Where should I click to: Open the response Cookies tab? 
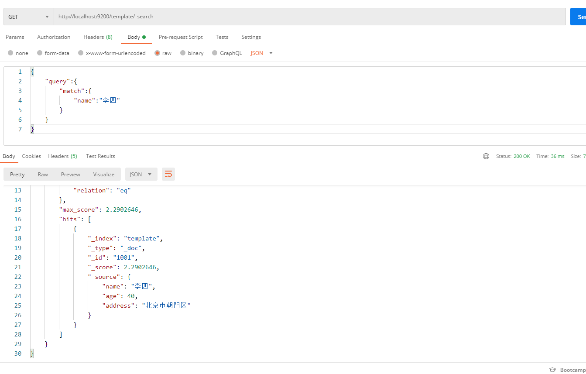coord(31,156)
